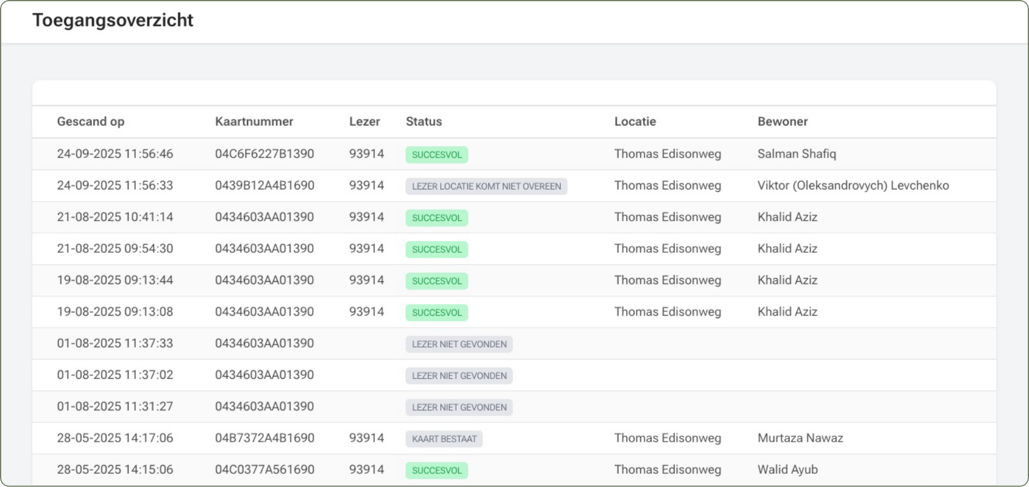The image size is (1029, 487).
Task: Click resident name Murtaza Nawaz
Action: [x=800, y=438]
